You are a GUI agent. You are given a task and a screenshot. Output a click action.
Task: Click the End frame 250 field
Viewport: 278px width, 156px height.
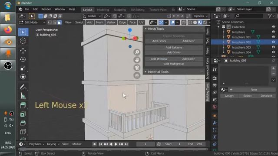195,144
